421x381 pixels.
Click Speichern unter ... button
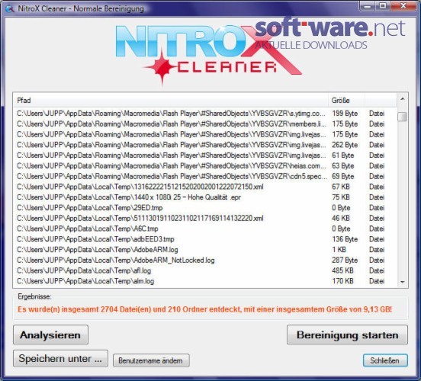coord(60,358)
